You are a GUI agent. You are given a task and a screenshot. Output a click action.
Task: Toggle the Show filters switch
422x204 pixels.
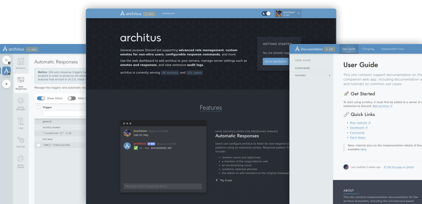coord(41,98)
